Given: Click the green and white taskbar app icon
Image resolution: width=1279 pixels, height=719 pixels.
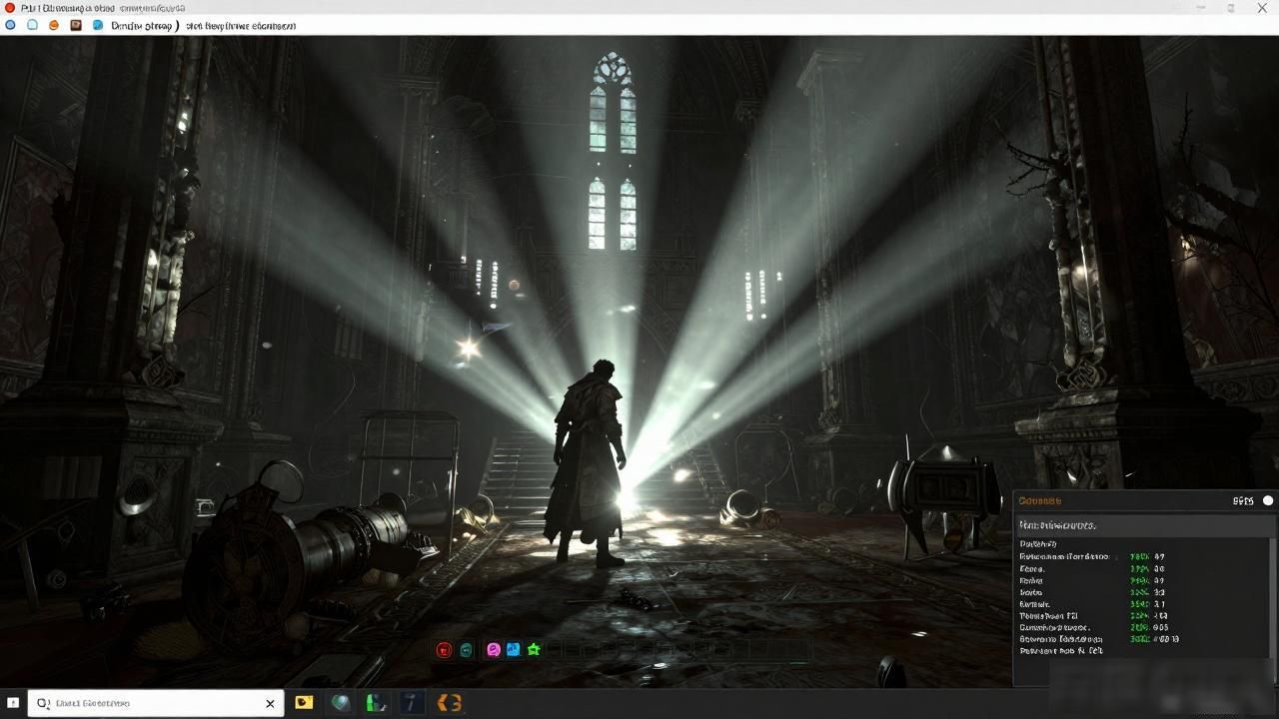Looking at the screenshot, I should (377, 703).
